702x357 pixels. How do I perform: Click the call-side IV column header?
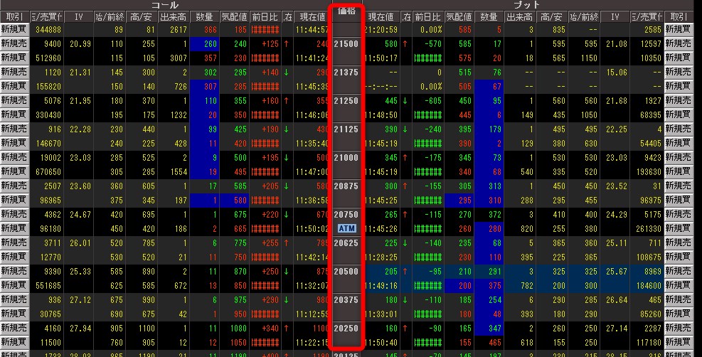pos(79,17)
